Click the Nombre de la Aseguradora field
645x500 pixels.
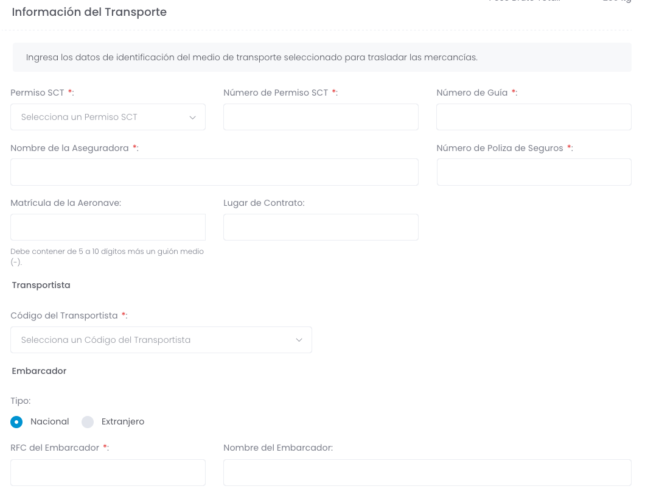click(x=214, y=172)
